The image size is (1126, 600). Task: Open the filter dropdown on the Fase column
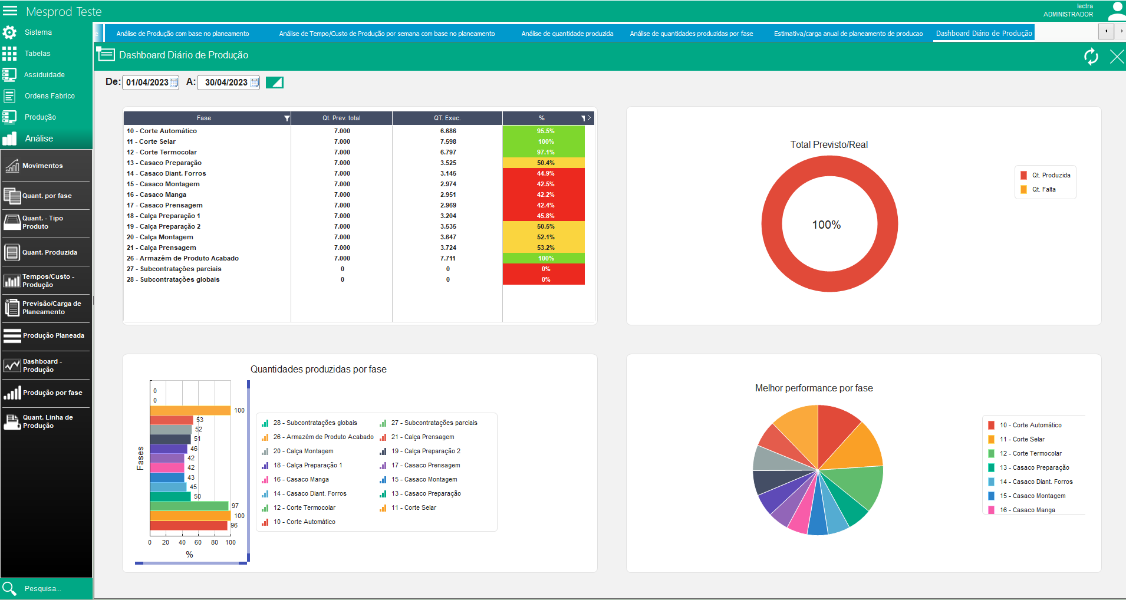[x=287, y=118]
